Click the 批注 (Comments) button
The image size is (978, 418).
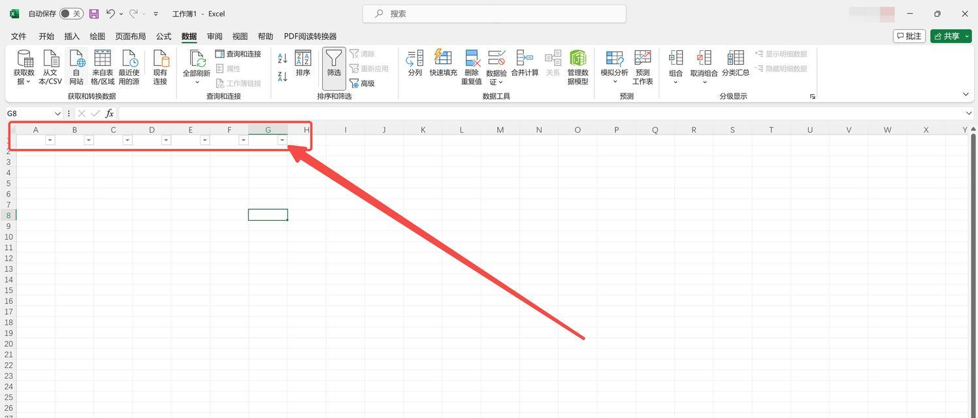(909, 36)
